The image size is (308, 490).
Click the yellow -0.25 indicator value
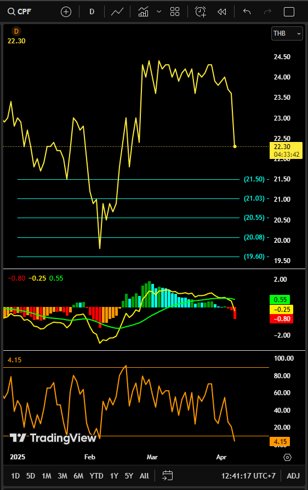tap(37, 278)
